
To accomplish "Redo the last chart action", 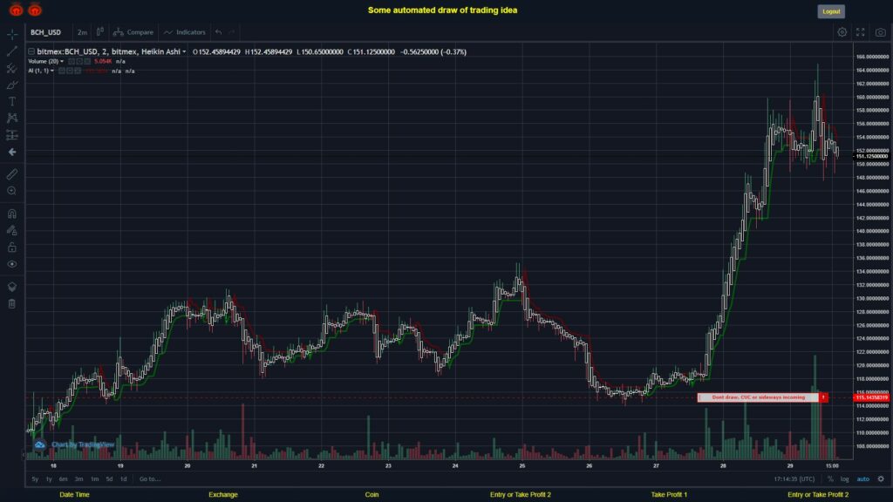I will coord(232,32).
